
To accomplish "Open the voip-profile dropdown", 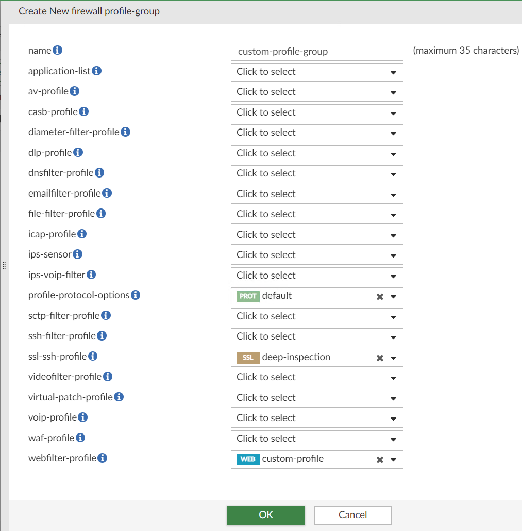I will 394,418.
